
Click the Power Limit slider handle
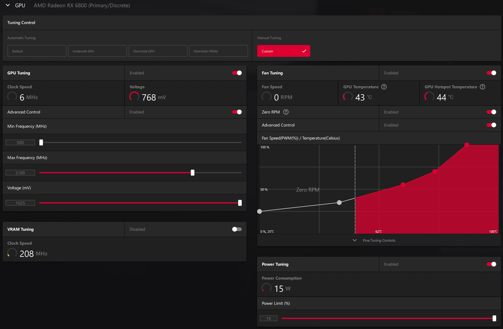pos(494,318)
